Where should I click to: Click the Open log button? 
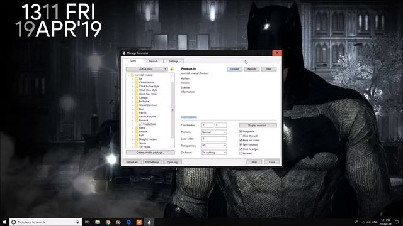pyautogui.click(x=173, y=162)
